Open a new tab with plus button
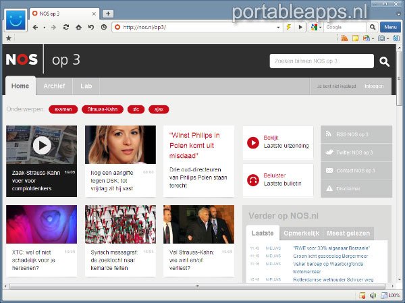The image size is (405, 303). (x=108, y=13)
